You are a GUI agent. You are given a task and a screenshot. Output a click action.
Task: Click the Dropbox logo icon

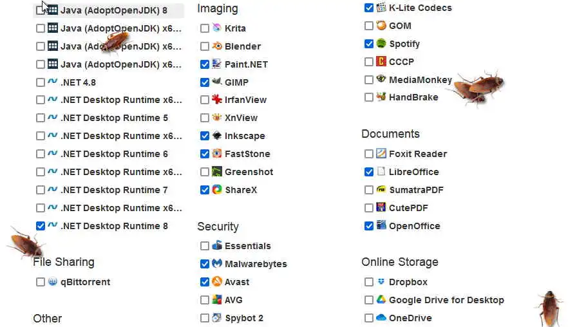click(x=381, y=281)
